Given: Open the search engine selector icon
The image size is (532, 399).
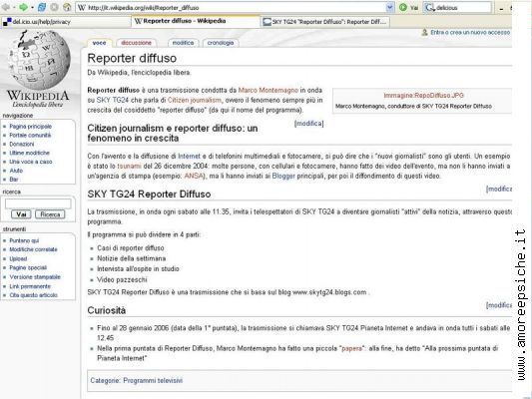Looking at the screenshot, I should pyautogui.click(x=429, y=7).
